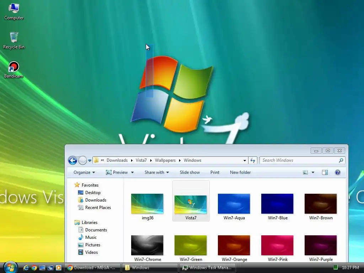
Task: Select Music library in navigation pane
Action: tap(87, 237)
